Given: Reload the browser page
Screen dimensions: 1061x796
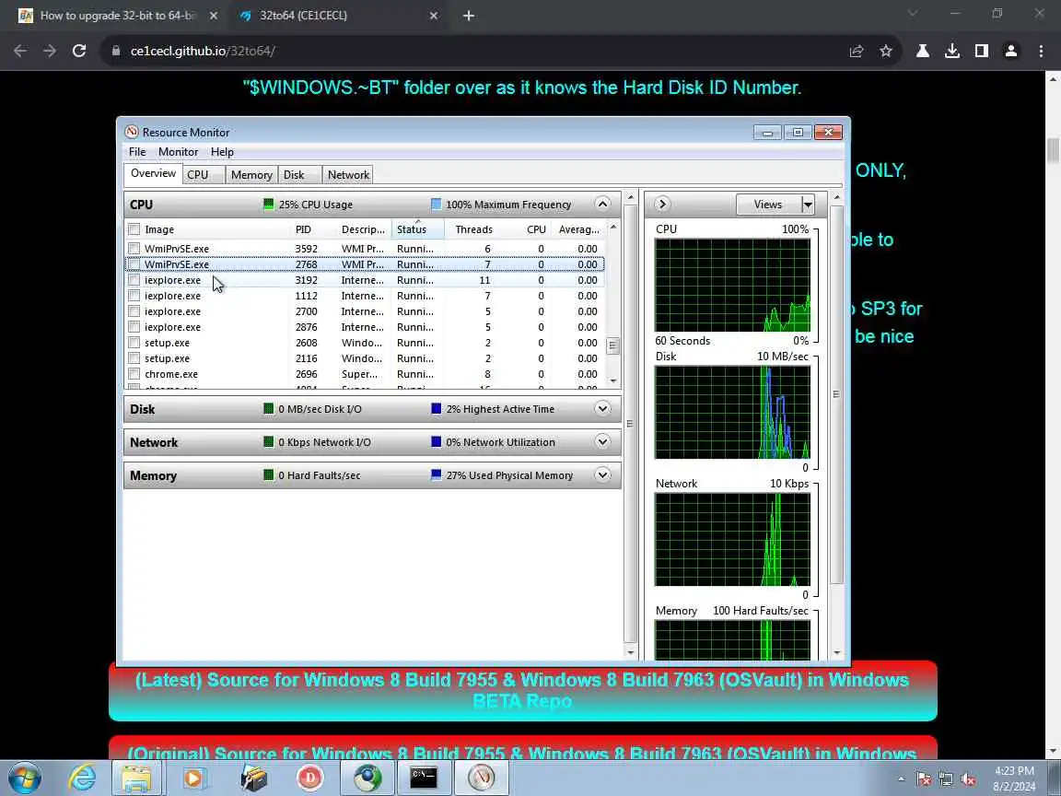Looking at the screenshot, I should pos(79,51).
